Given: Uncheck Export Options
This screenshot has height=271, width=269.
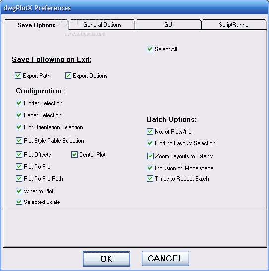Looking at the screenshot, I should [x=68, y=76].
